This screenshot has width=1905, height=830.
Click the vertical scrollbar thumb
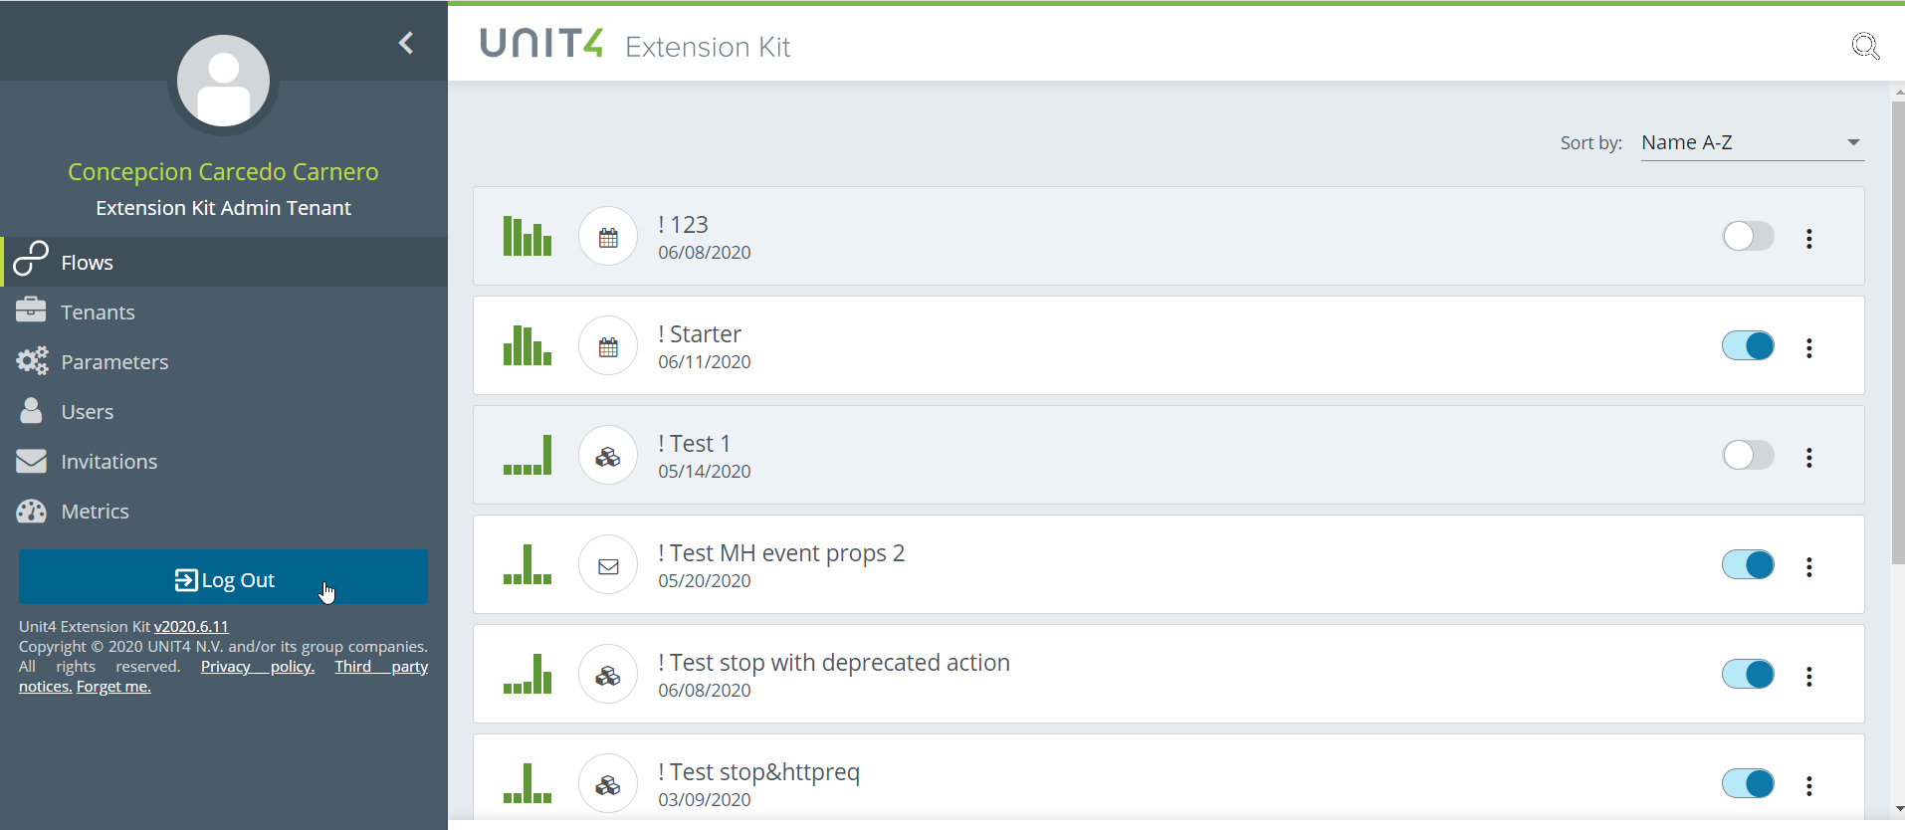[x=1897, y=330]
